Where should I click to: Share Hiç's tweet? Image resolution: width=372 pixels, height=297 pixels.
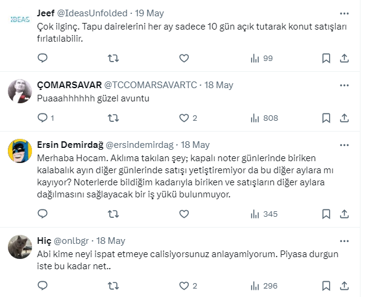(x=344, y=286)
